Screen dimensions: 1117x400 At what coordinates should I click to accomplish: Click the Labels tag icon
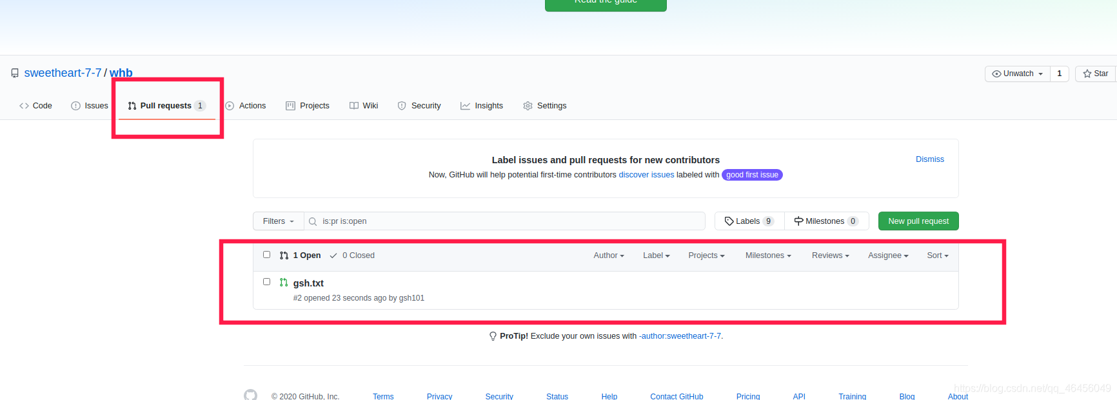729,221
